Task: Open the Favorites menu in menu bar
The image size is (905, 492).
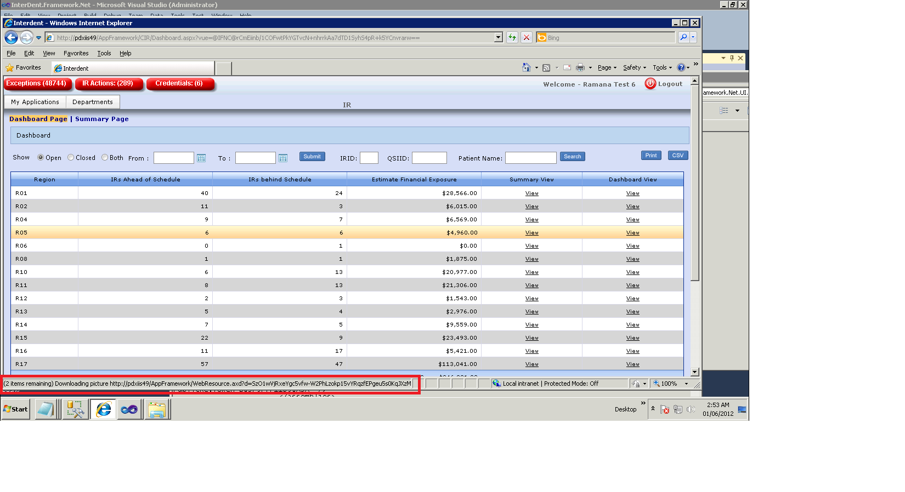Action: (76, 53)
